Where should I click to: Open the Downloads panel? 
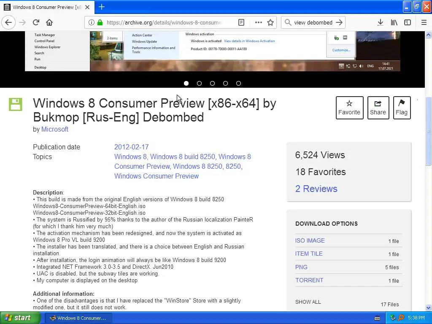click(x=380, y=22)
